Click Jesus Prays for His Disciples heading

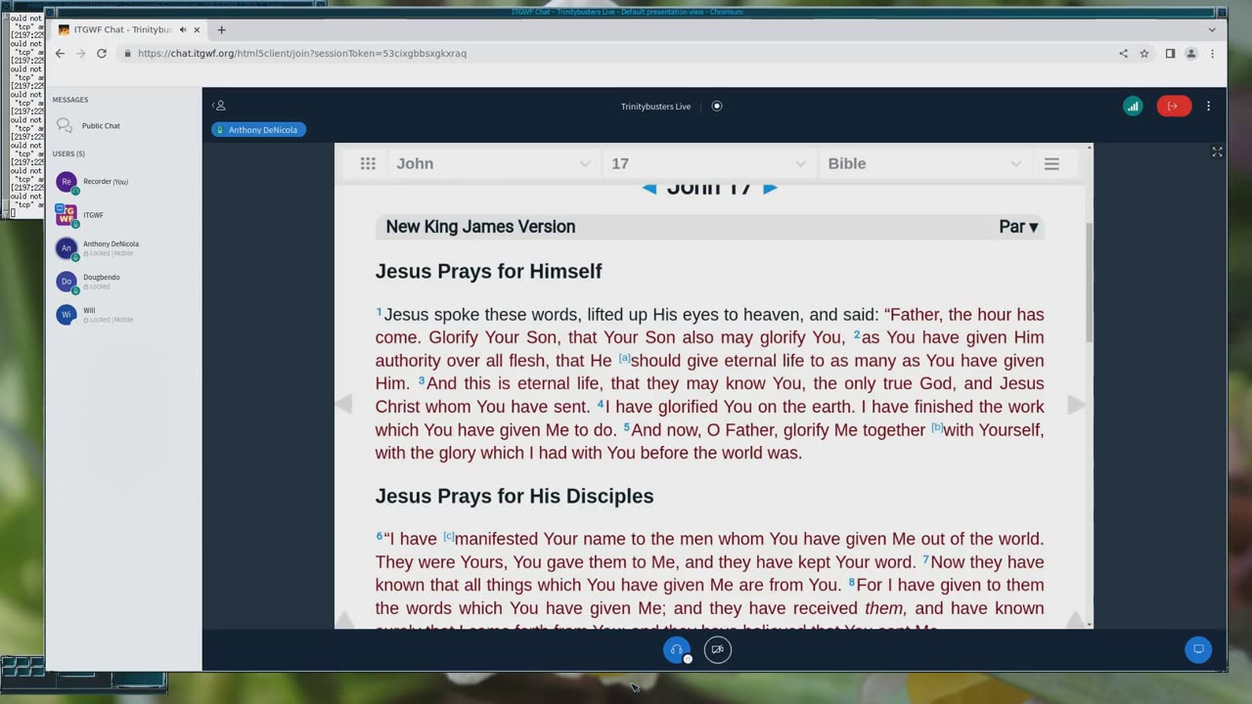coord(514,497)
